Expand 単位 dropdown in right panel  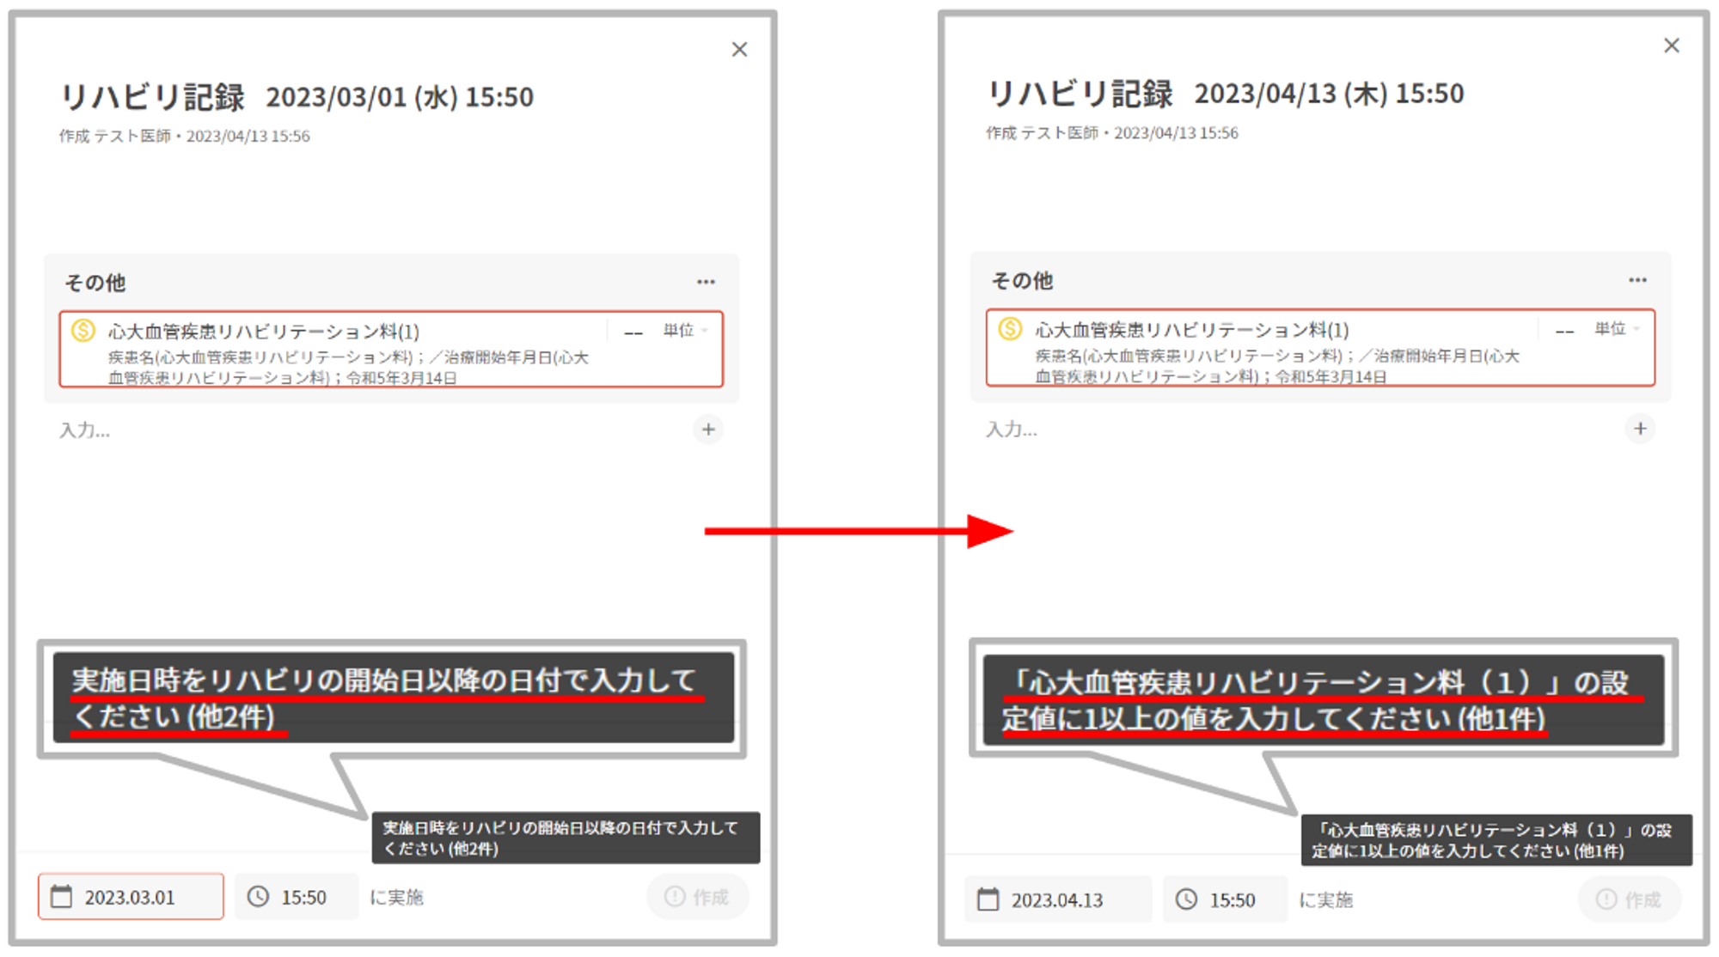(1618, 329)
